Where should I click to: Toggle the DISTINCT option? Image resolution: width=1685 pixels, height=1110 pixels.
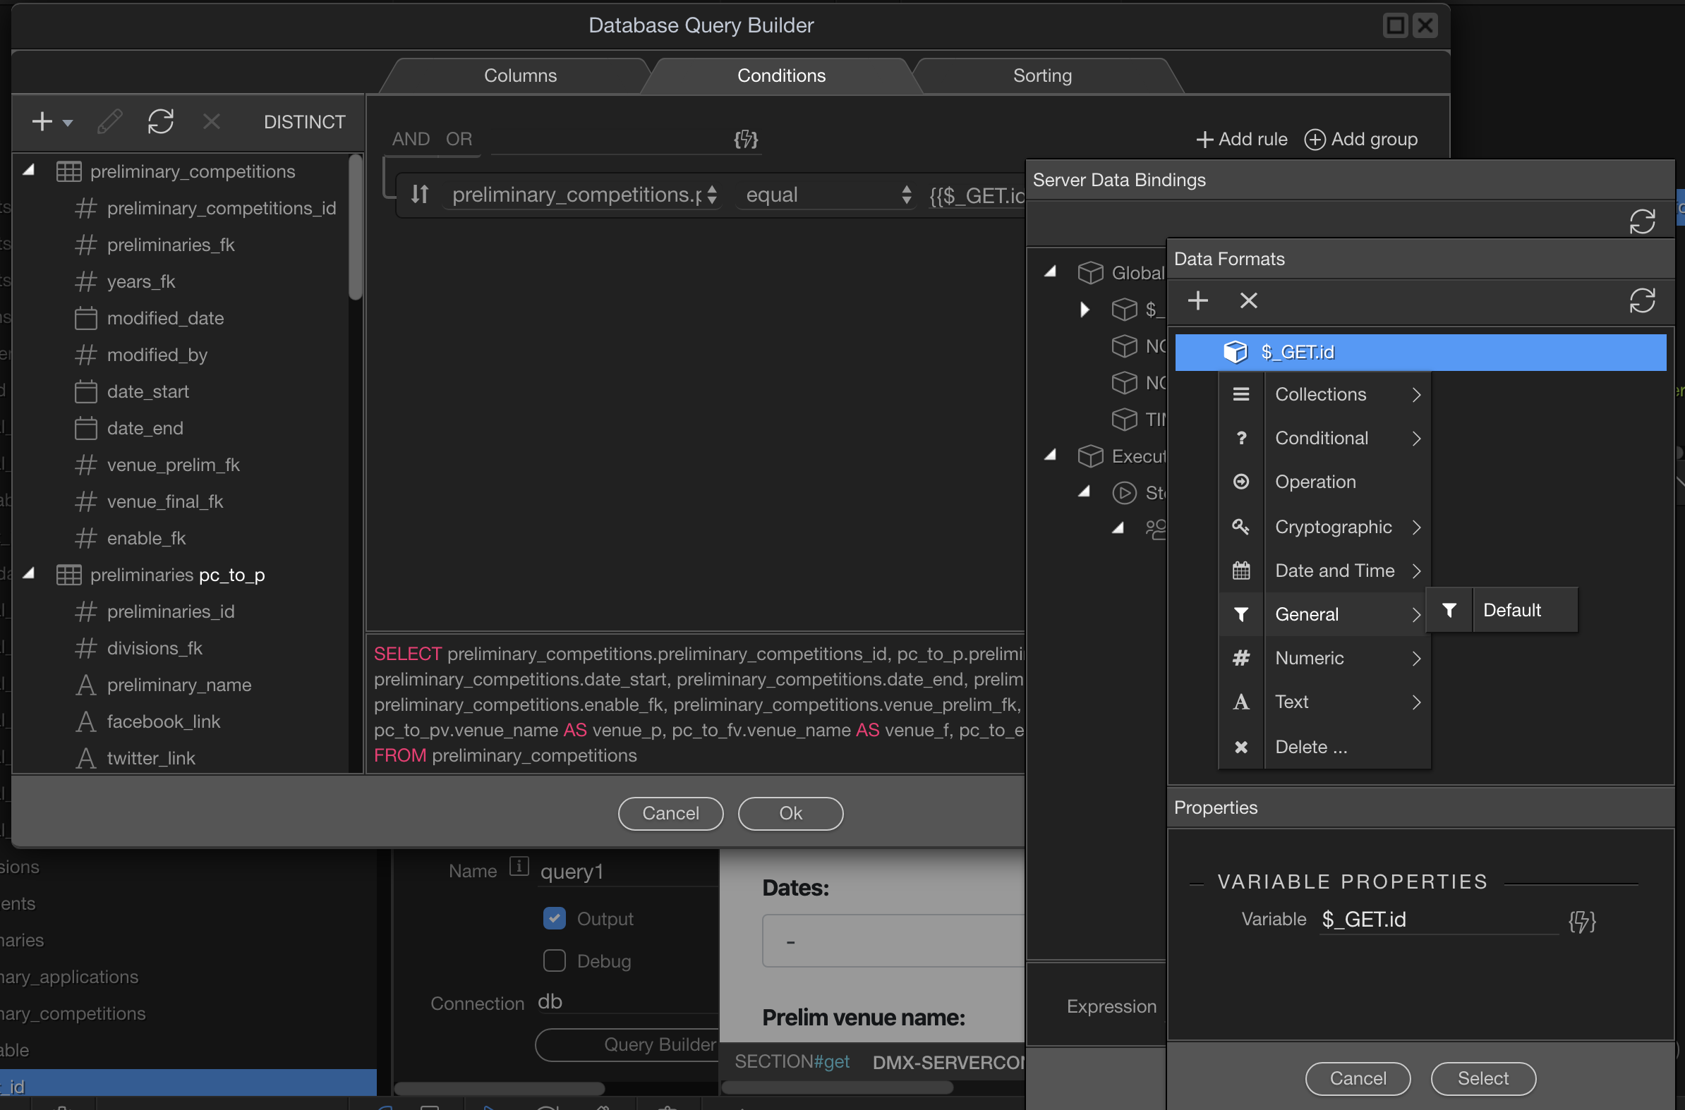point(305,122)
